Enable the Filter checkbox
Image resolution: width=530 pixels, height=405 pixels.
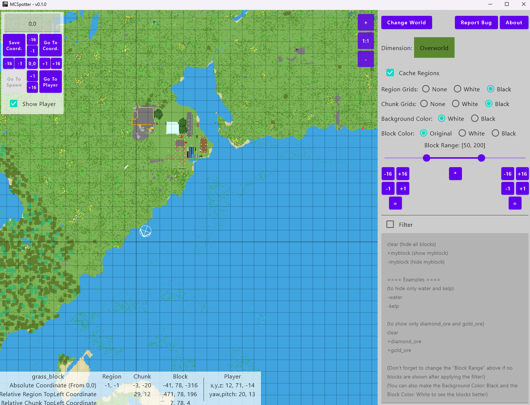(x=390, y=224)
